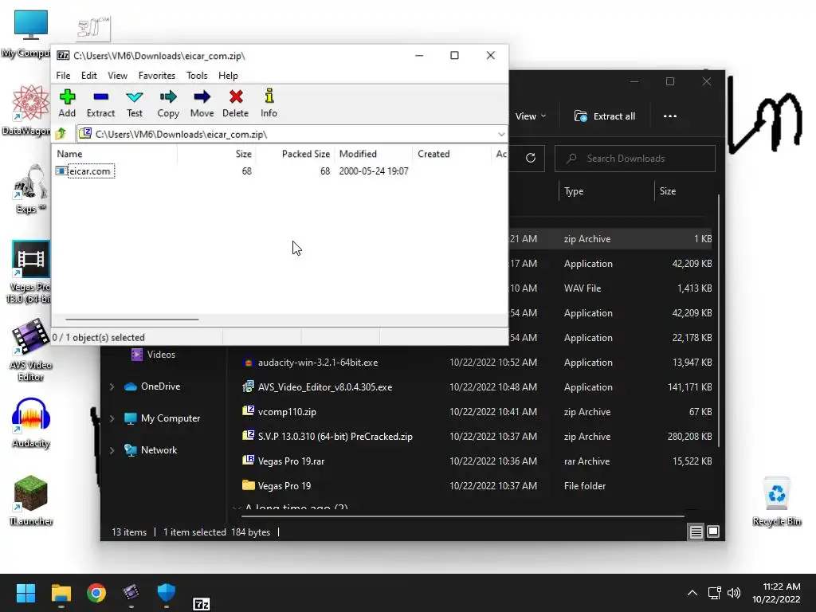
Task: Select the DataWagon desktop shortcut
Action: (29, 110)
